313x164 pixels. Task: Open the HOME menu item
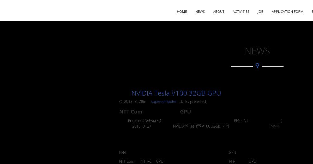click(x=182, y=11)
